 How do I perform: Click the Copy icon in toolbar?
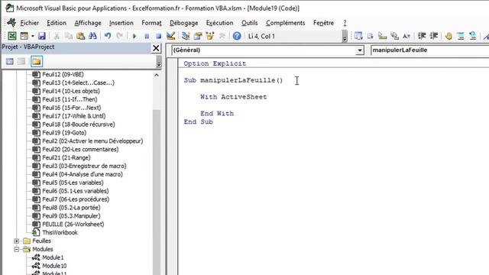(69, 36)
